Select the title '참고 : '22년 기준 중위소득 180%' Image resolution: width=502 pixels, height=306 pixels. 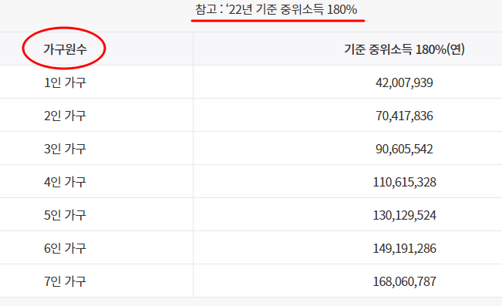coord(276,9)
